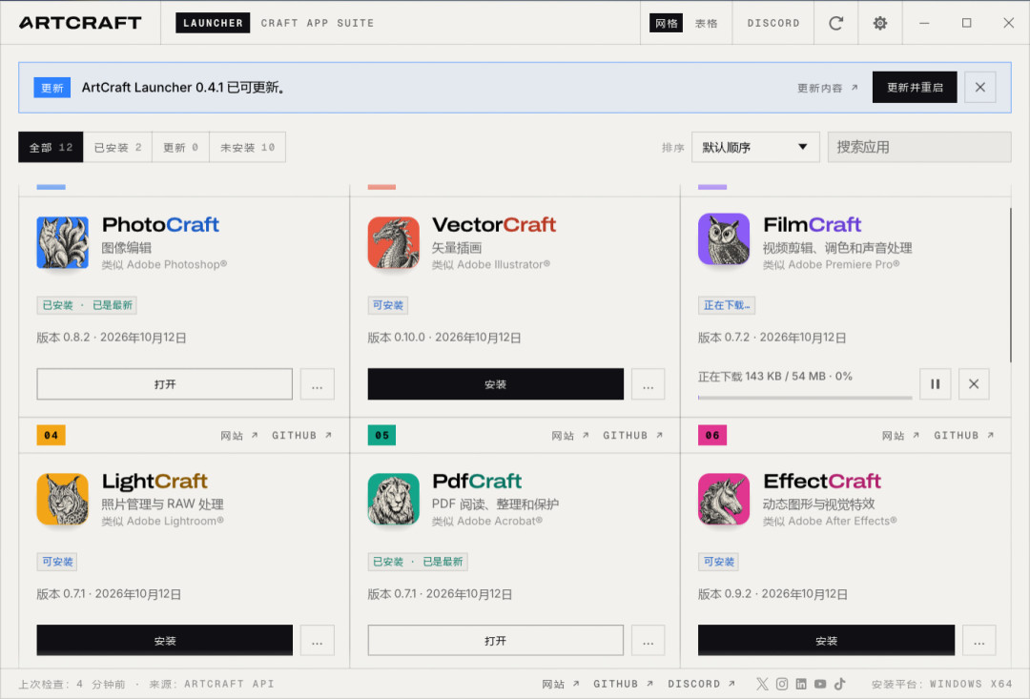Viewport: 1030px width, 699px height.
Task: Open the TikTok icon in the footer
Action: [x=839, y=684]
